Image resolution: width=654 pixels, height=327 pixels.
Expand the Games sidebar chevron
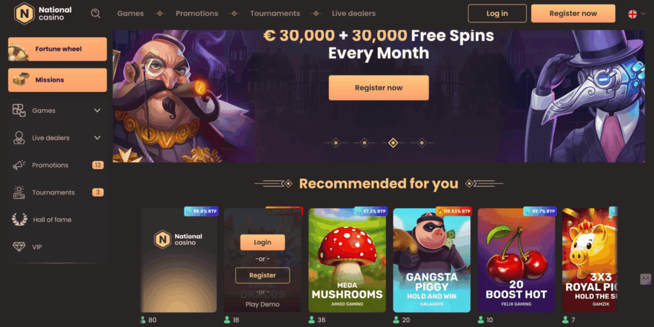point(97,110)
